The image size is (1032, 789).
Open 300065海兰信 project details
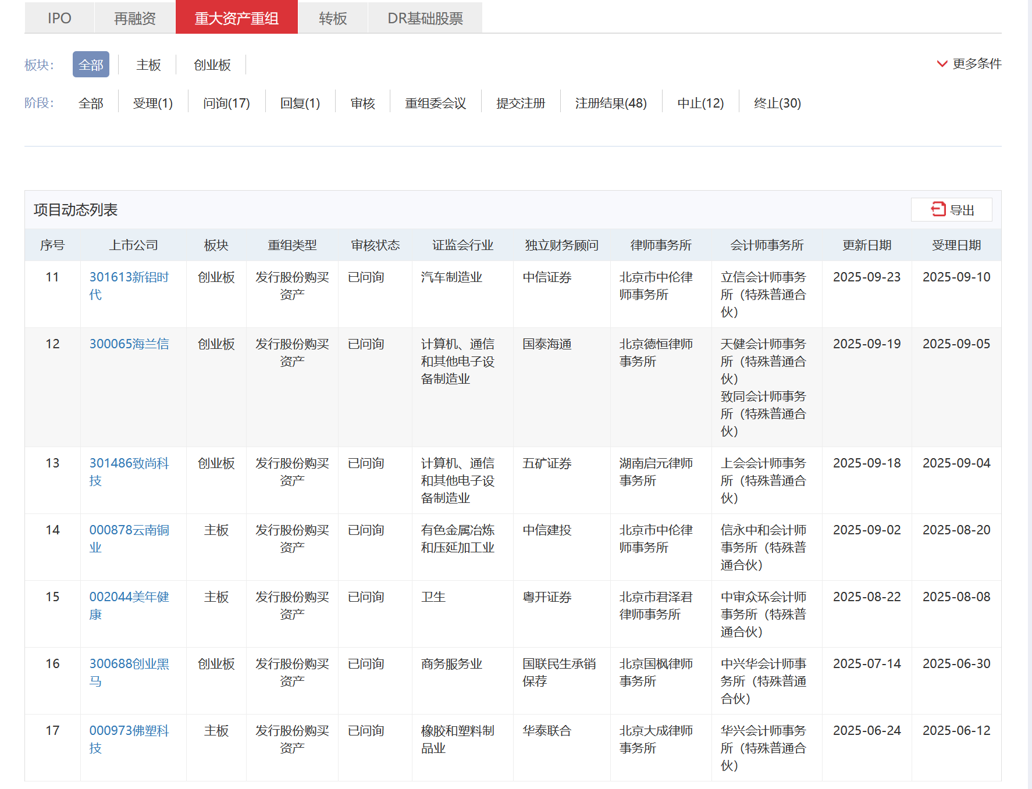point(129,344)
